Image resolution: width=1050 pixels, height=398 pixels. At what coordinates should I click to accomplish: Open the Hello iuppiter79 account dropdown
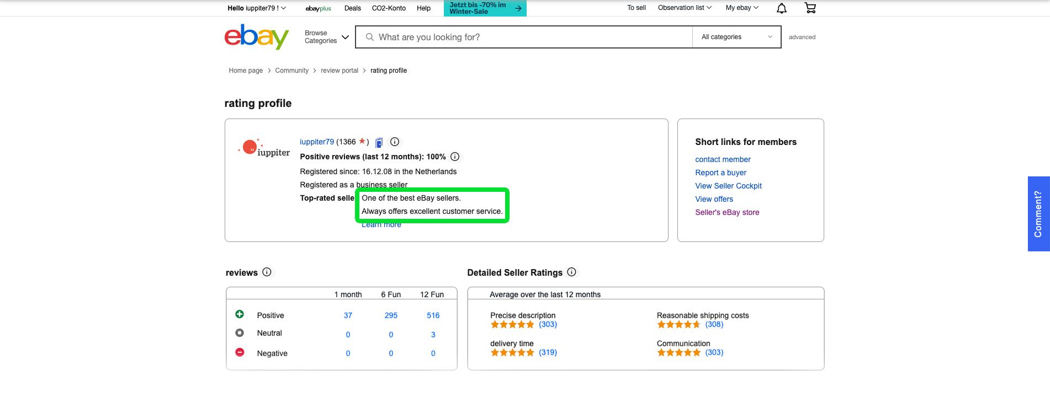pyautogui.click(x=257, y=8)
